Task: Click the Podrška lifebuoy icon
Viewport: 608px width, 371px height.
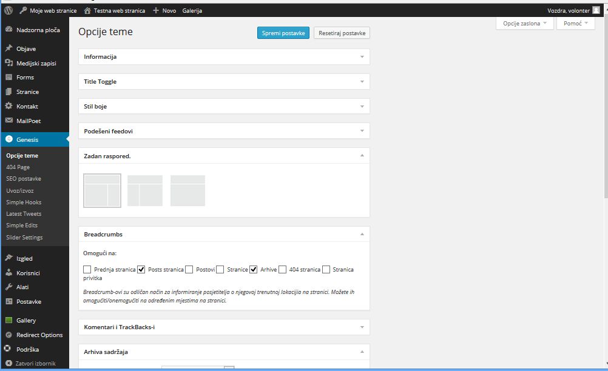Action: pyautogui.click(x=7, y=349)
